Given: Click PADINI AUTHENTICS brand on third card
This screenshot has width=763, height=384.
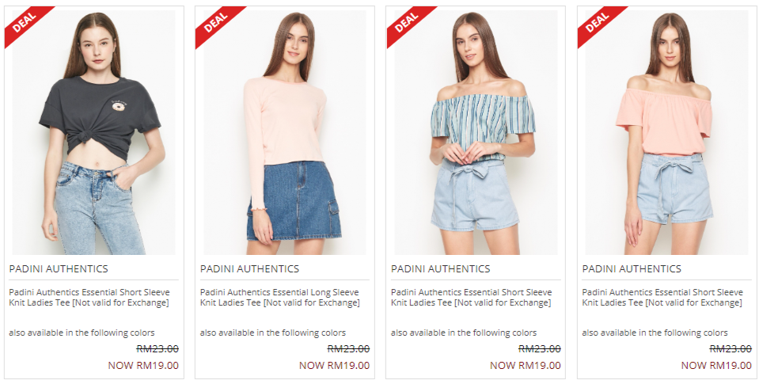Looking at the screenshot, I should click(440, 268).
